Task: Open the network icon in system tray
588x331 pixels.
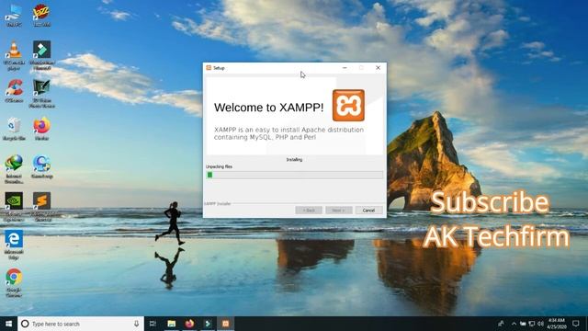Action: coord(532,324)
